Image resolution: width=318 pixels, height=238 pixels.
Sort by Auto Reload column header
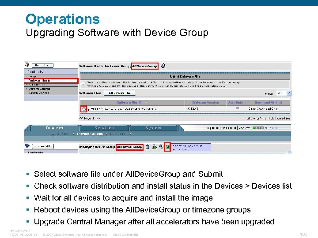pos(237,103)
